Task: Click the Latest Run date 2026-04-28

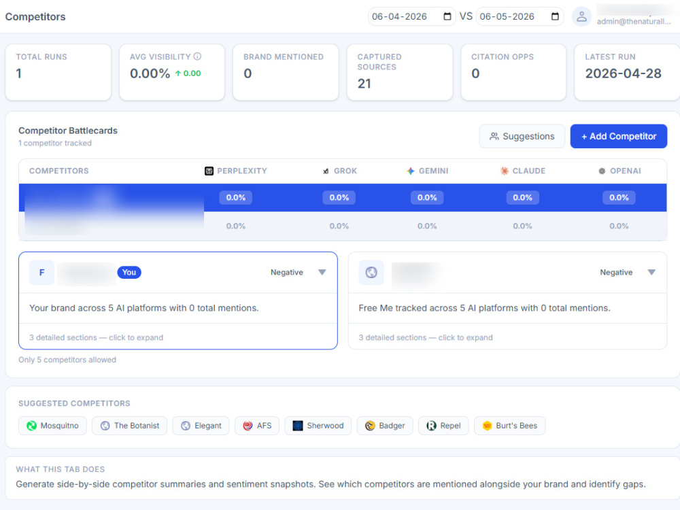Action: click(623, 73)
